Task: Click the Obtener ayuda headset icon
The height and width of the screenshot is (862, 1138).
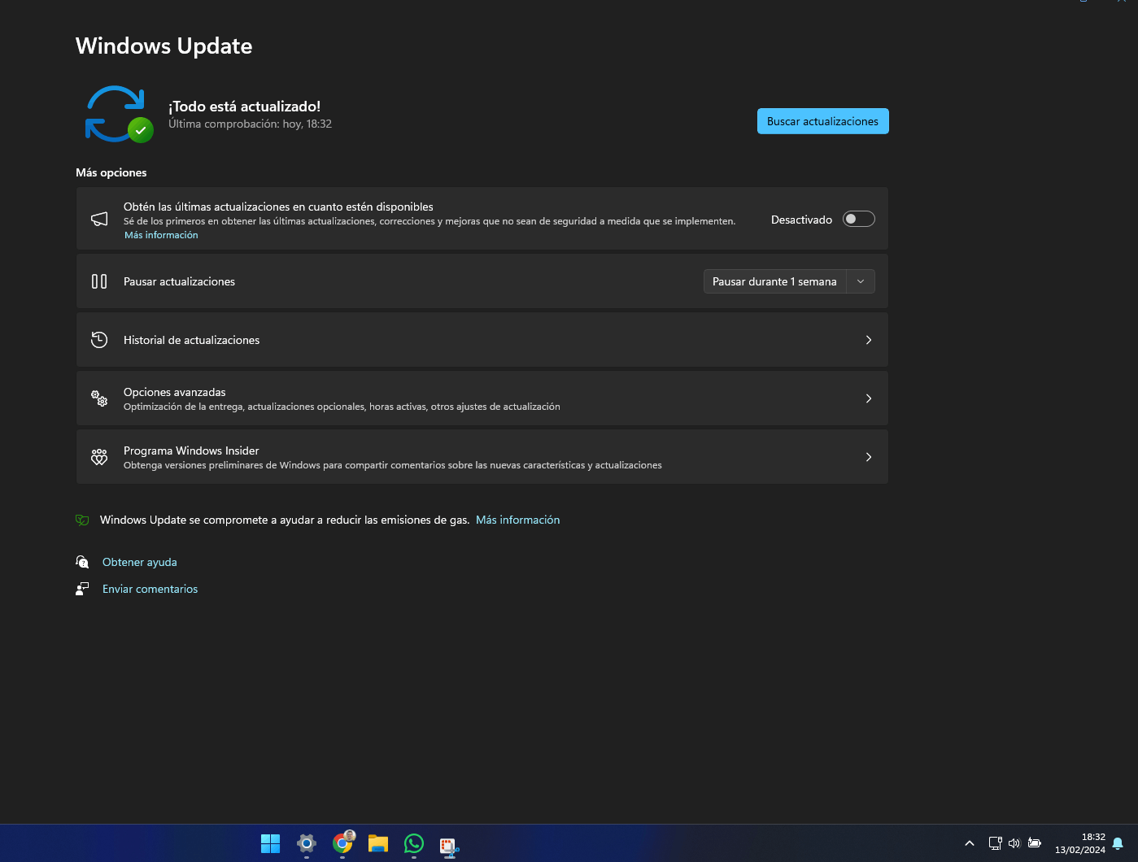Action: click(82, 562)
